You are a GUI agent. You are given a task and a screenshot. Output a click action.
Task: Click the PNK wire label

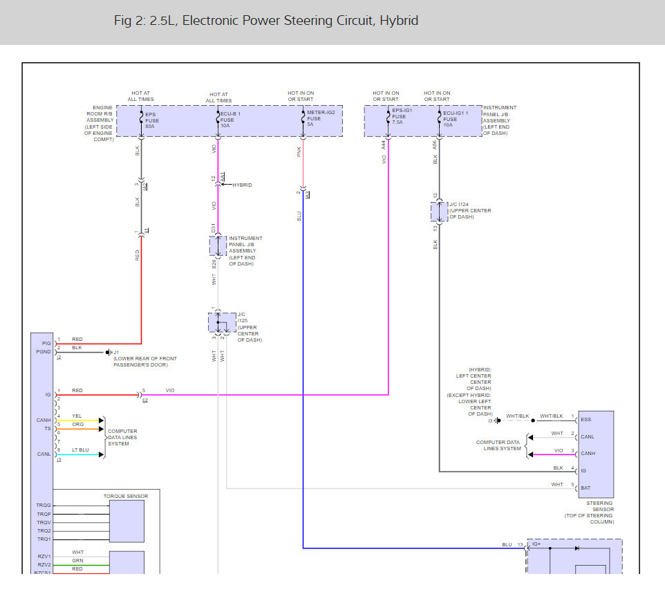[299, 151]
